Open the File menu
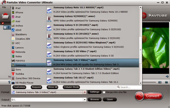Screen dimensions: 170x108 coord(4,7)
